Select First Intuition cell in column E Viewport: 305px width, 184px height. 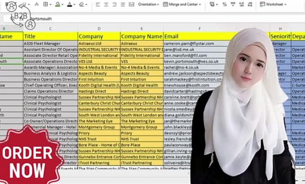tap(142, 79)
